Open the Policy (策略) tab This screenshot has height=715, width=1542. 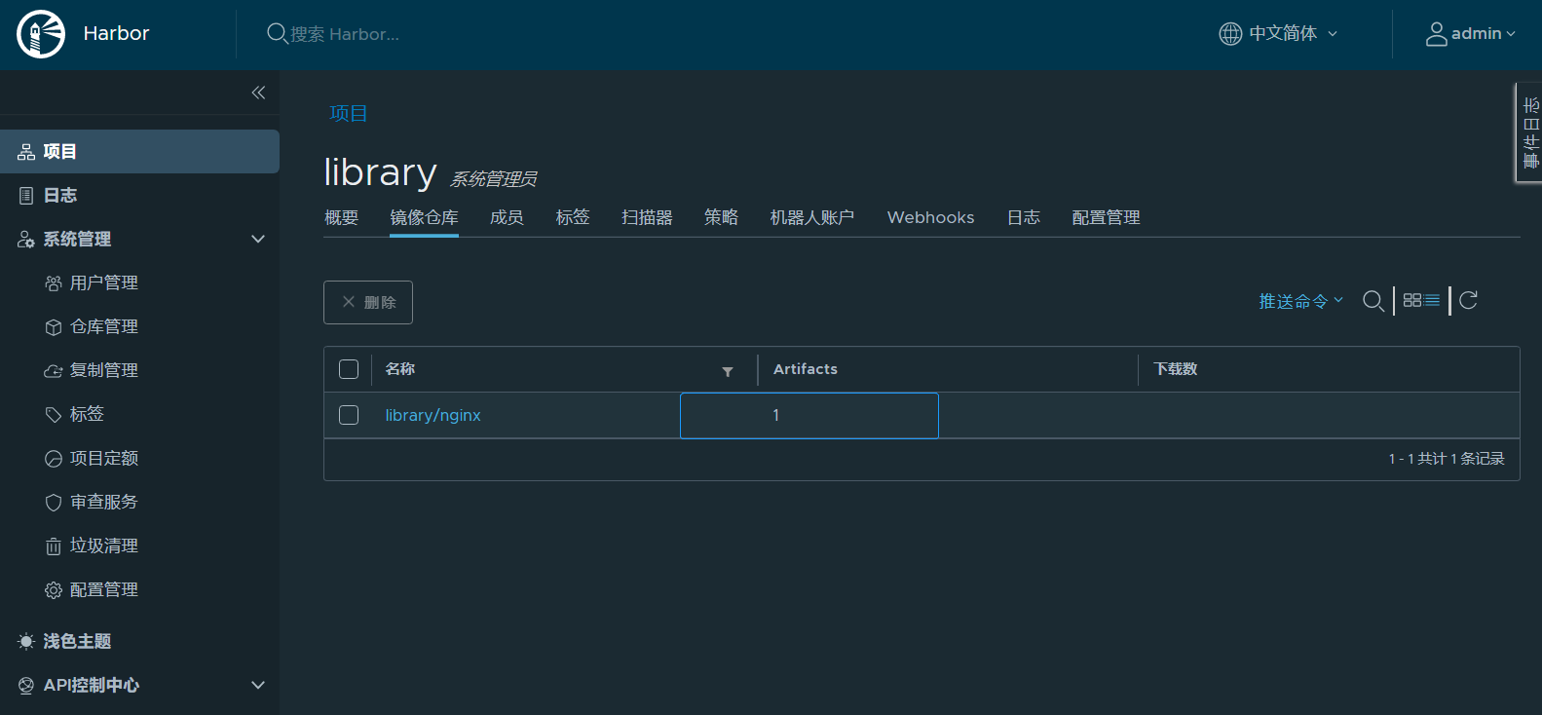[x=721, y=217]
